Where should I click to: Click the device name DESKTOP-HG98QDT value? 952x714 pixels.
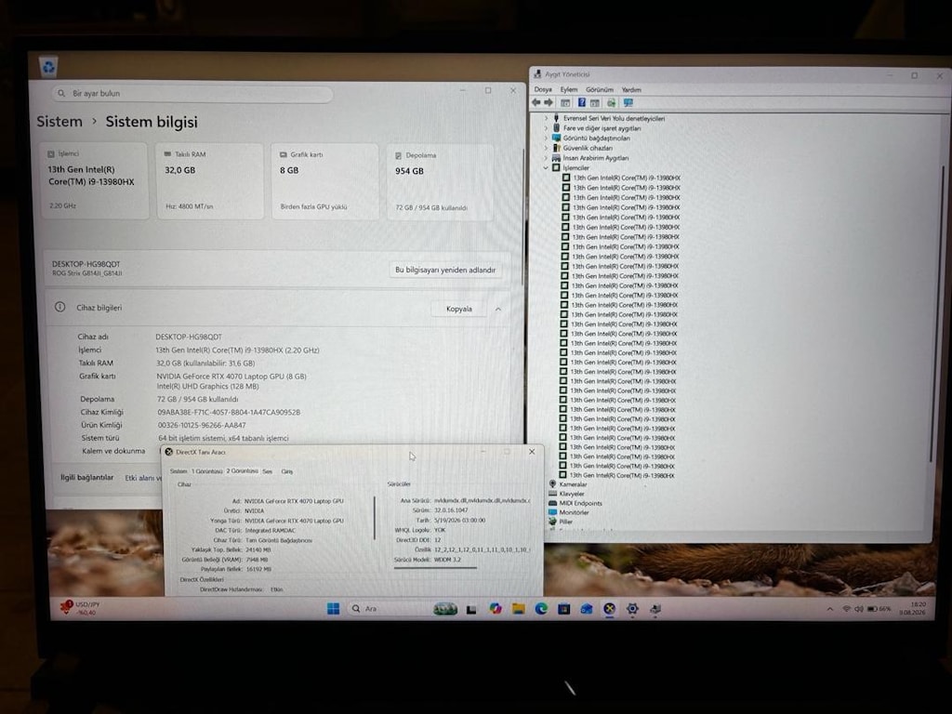coord(189,337)
